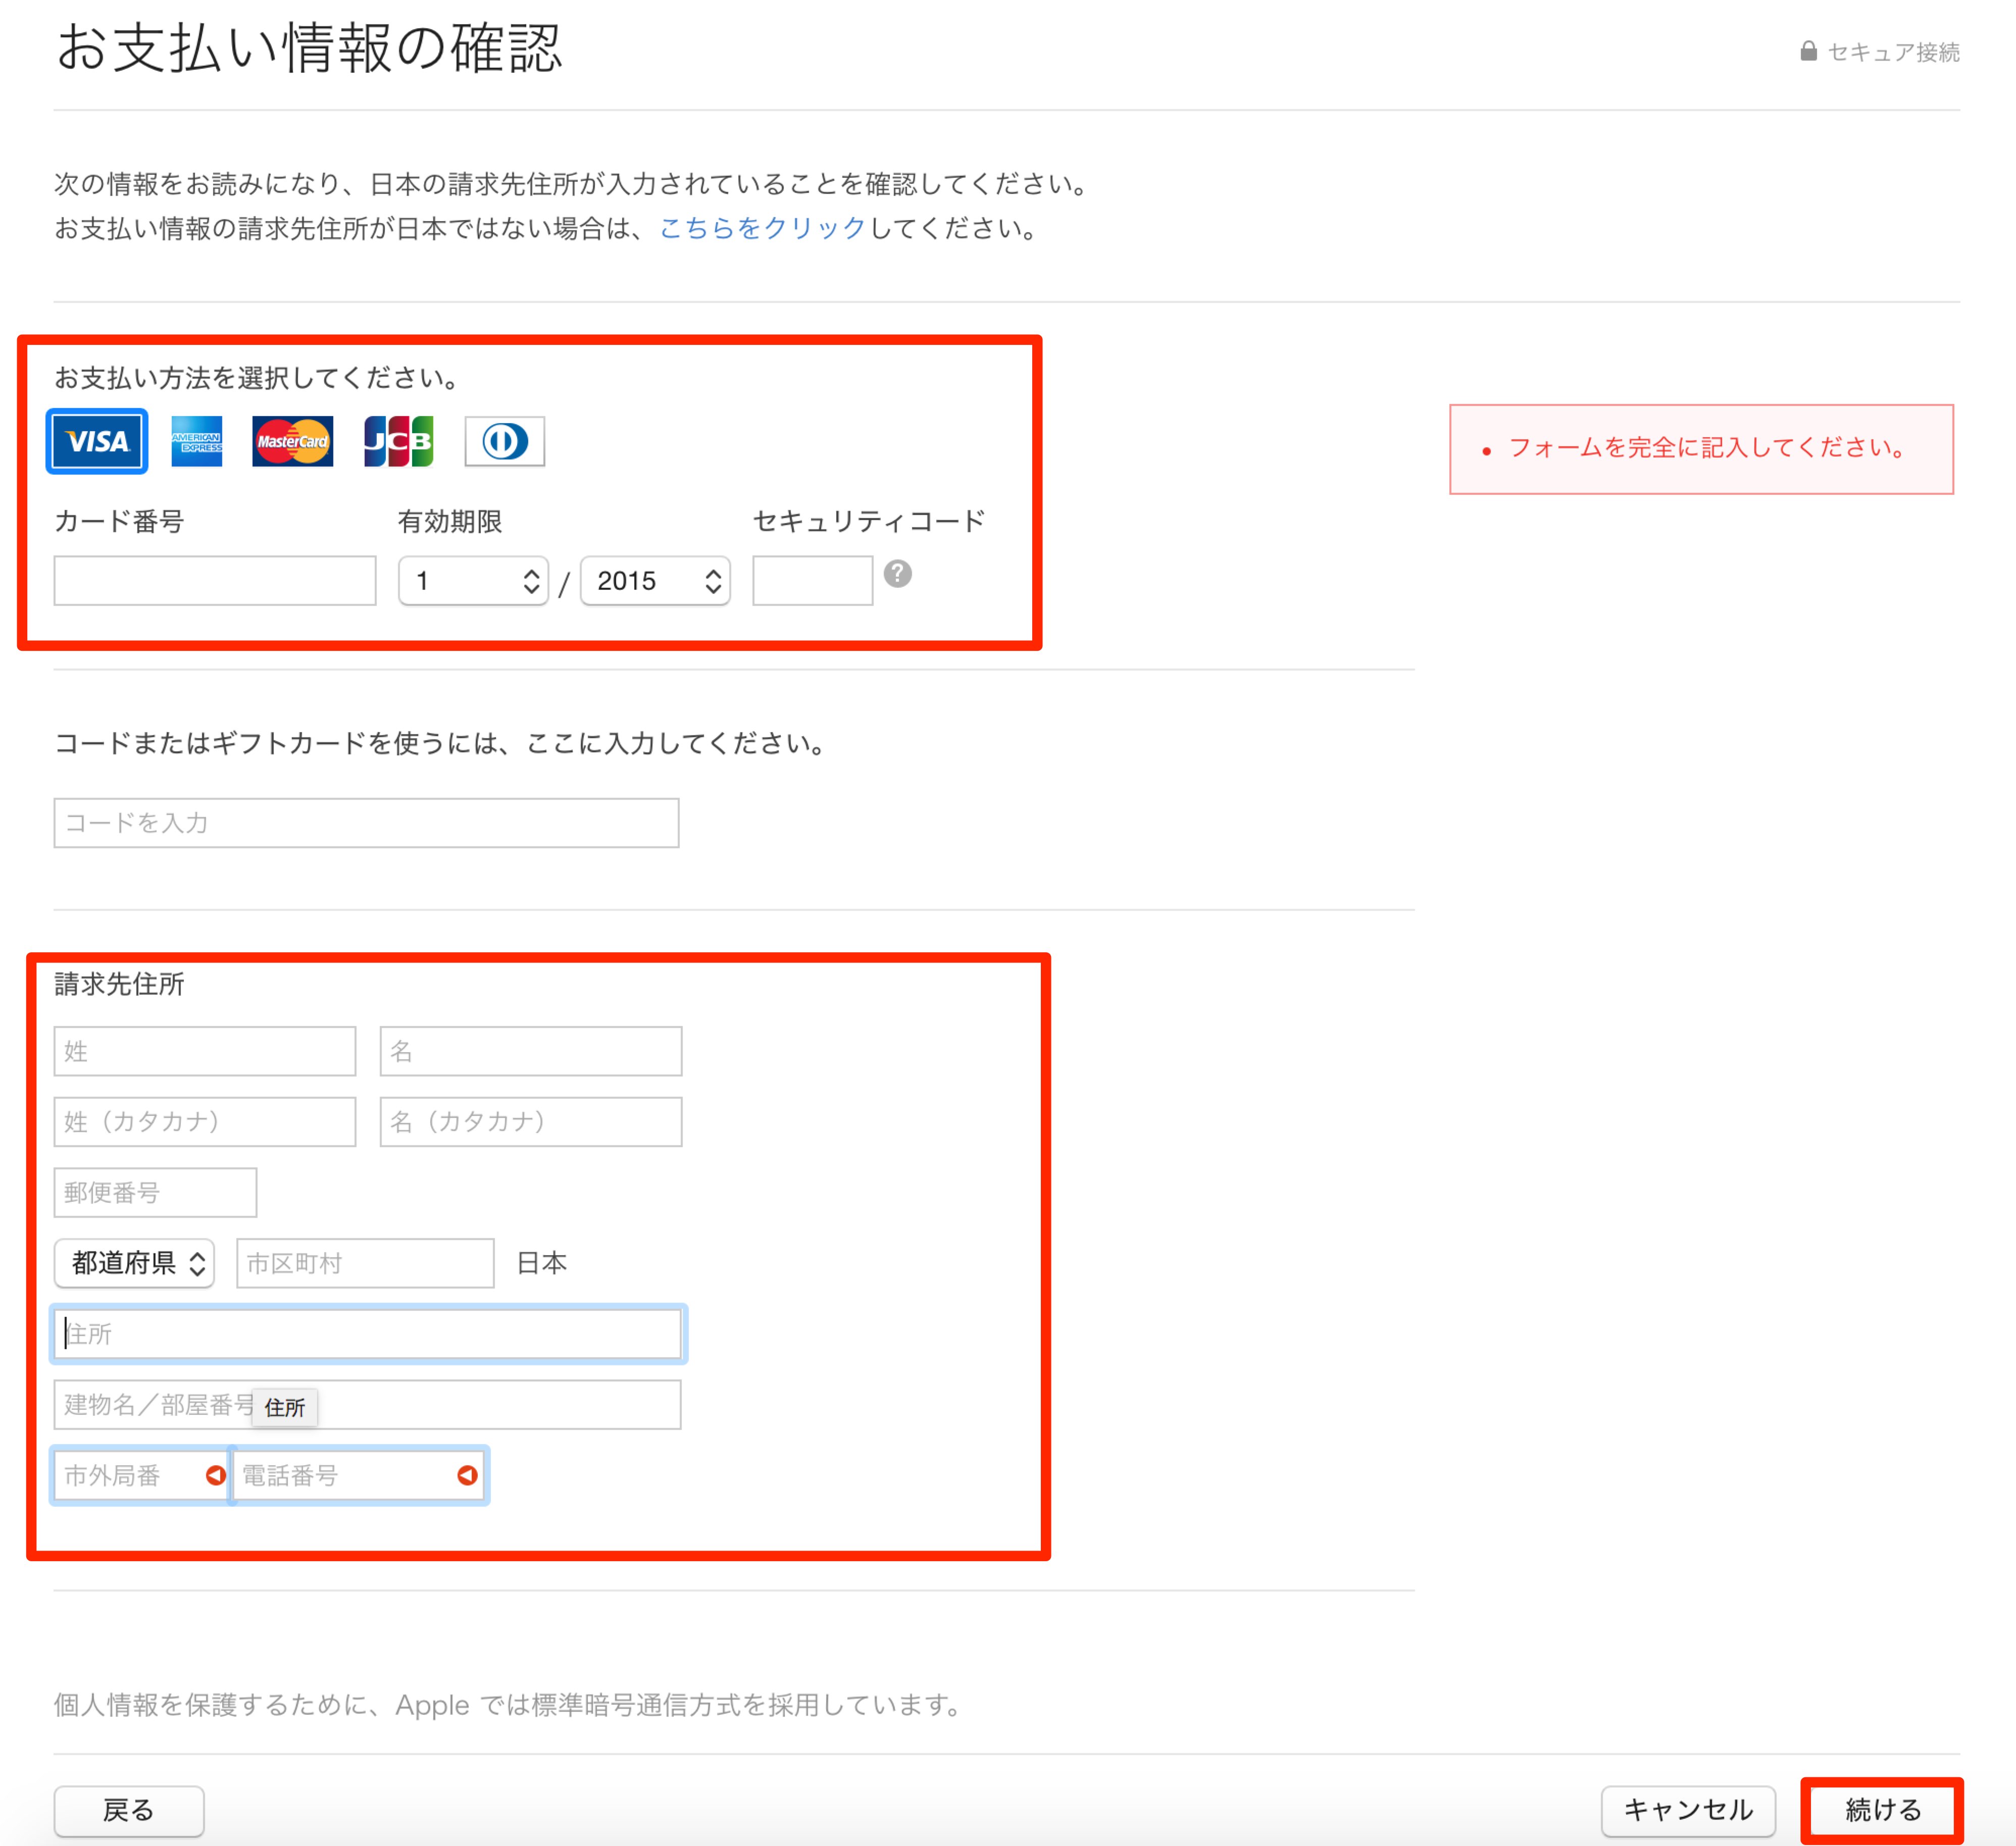
Task: Focus the コードを入力 gift code field
Action: click(x=366, y=823)
